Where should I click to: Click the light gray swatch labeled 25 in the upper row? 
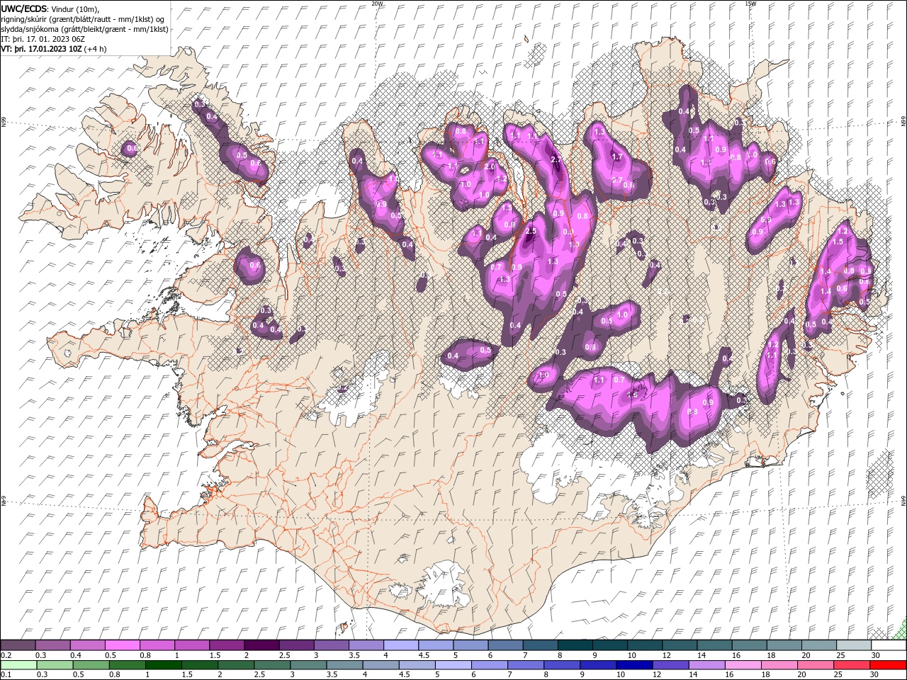pos(853,645)
